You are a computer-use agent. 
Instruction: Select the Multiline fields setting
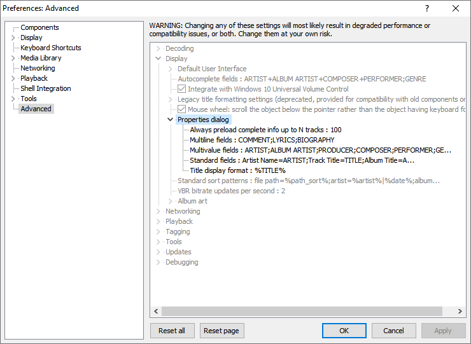[262, 140]
